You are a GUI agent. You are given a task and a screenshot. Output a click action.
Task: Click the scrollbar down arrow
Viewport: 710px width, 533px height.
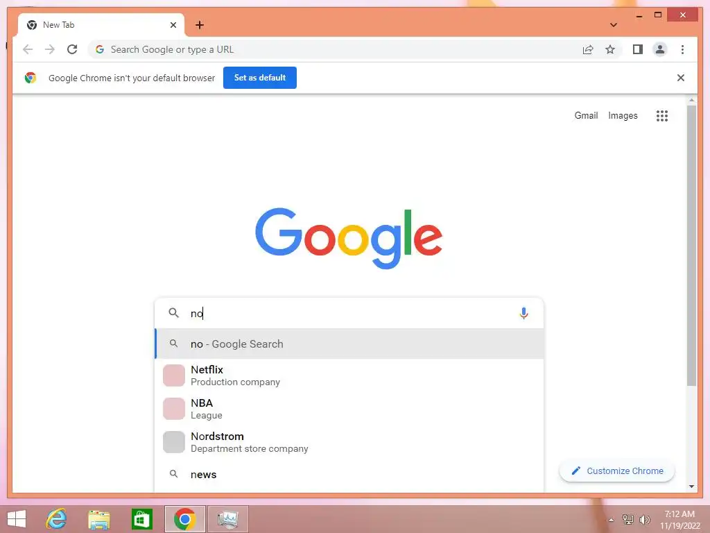691,487
